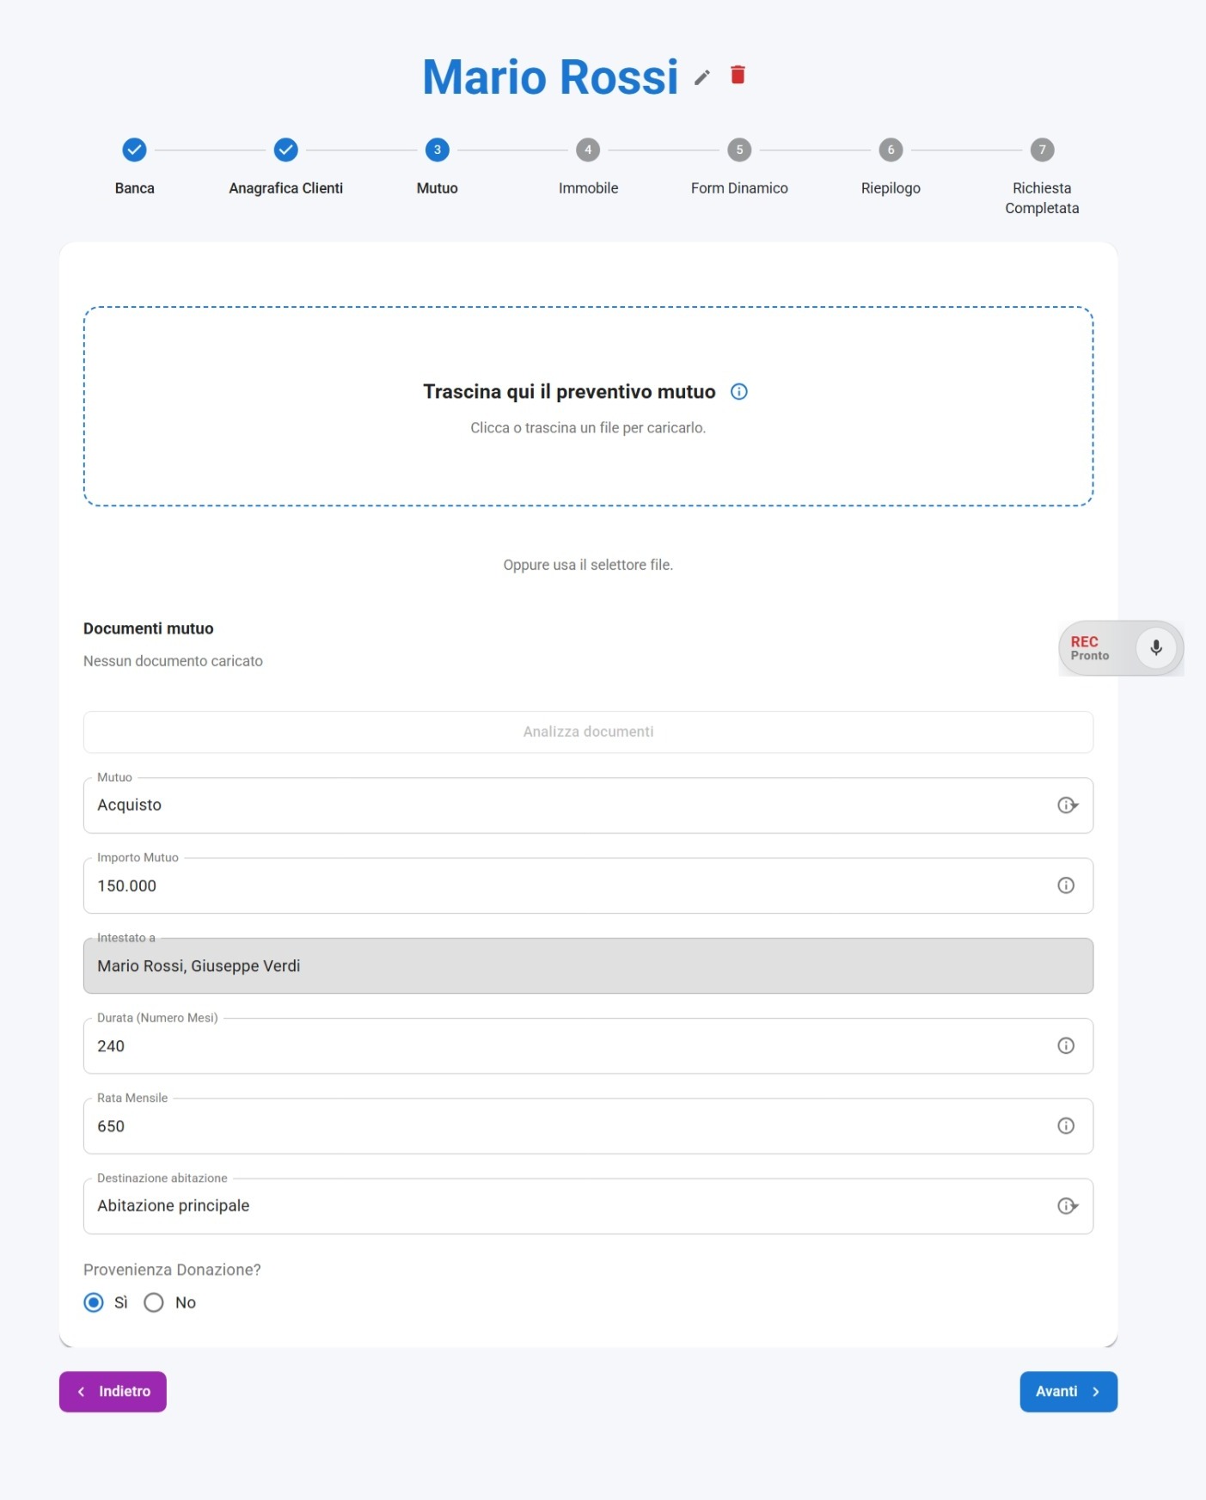The height and width of the screenshot is (1500, 1206).
Task: Go to the Anagrafica Clienti step
Action: (x=285, y=150)
